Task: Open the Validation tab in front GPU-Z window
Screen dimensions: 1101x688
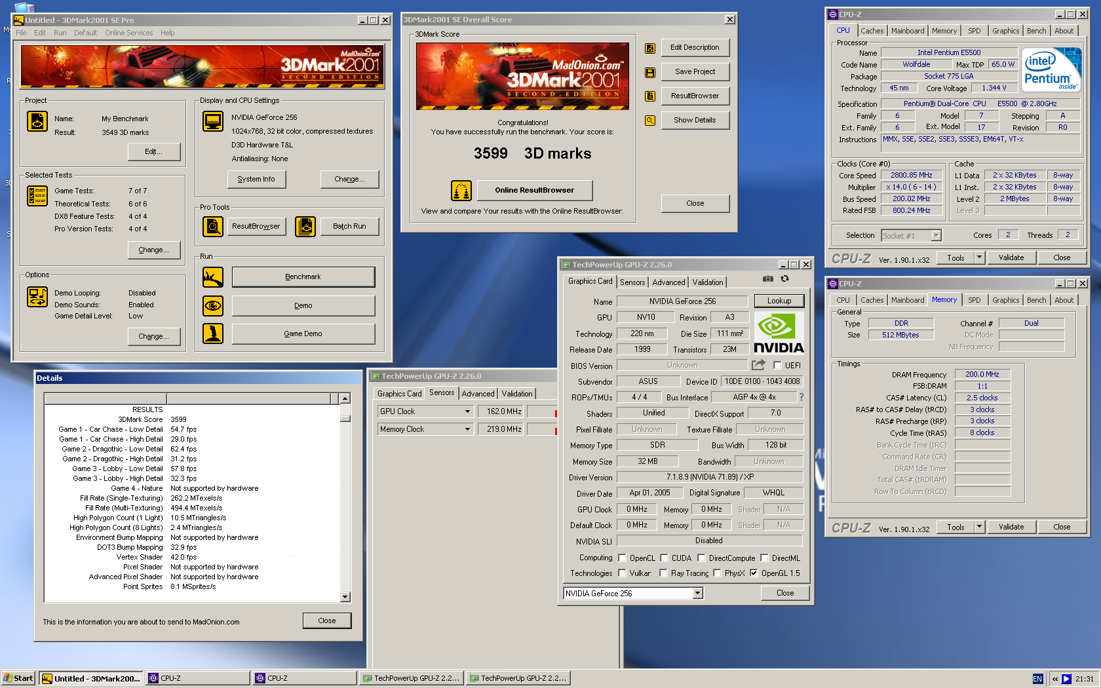Action: pyautogui.click(x=708, y=282)
